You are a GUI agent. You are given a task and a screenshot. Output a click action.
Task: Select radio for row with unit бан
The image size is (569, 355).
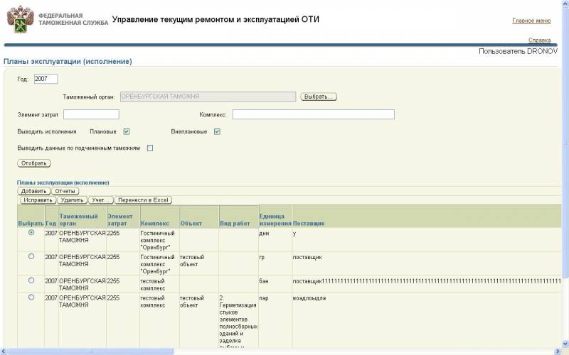[31, 280]
